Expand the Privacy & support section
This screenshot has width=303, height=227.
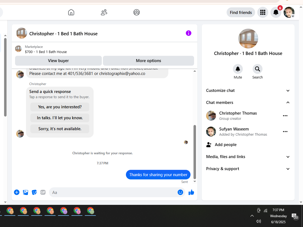point(248,169)
